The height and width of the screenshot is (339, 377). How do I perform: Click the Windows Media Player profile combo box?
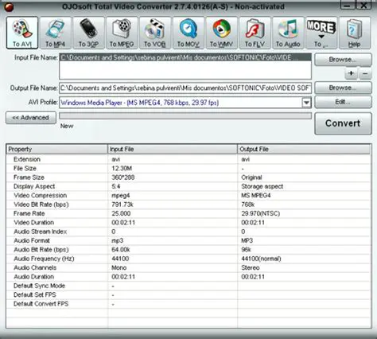point(185,103)
